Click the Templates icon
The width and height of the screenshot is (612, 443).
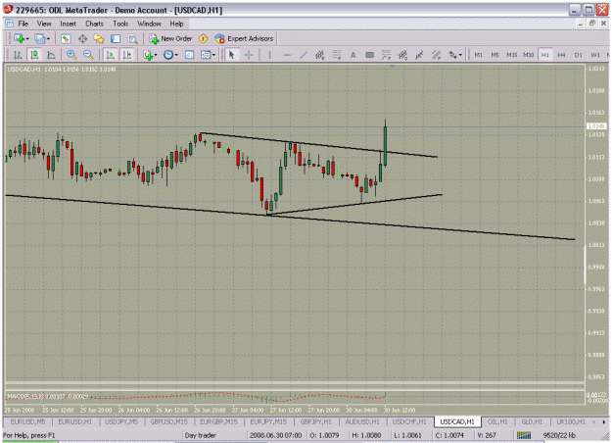(x=206, y=55)
